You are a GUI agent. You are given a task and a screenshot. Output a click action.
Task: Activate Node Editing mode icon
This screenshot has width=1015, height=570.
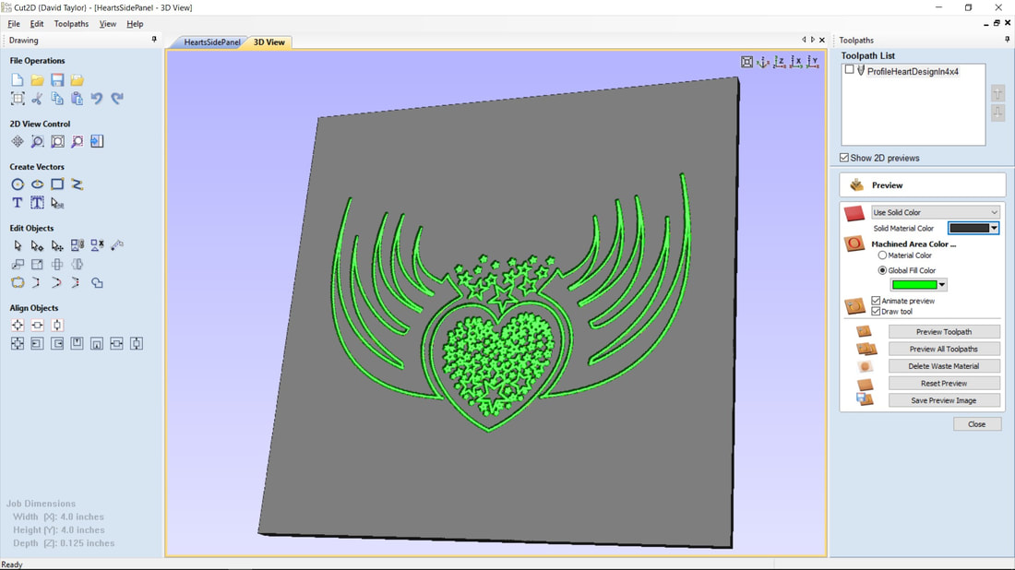click(x=37, y=246)
